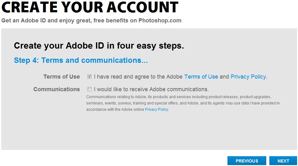Click empty gray form panel below fine print
The width and height of the screenshot is (298, 166).
[149, 132]
